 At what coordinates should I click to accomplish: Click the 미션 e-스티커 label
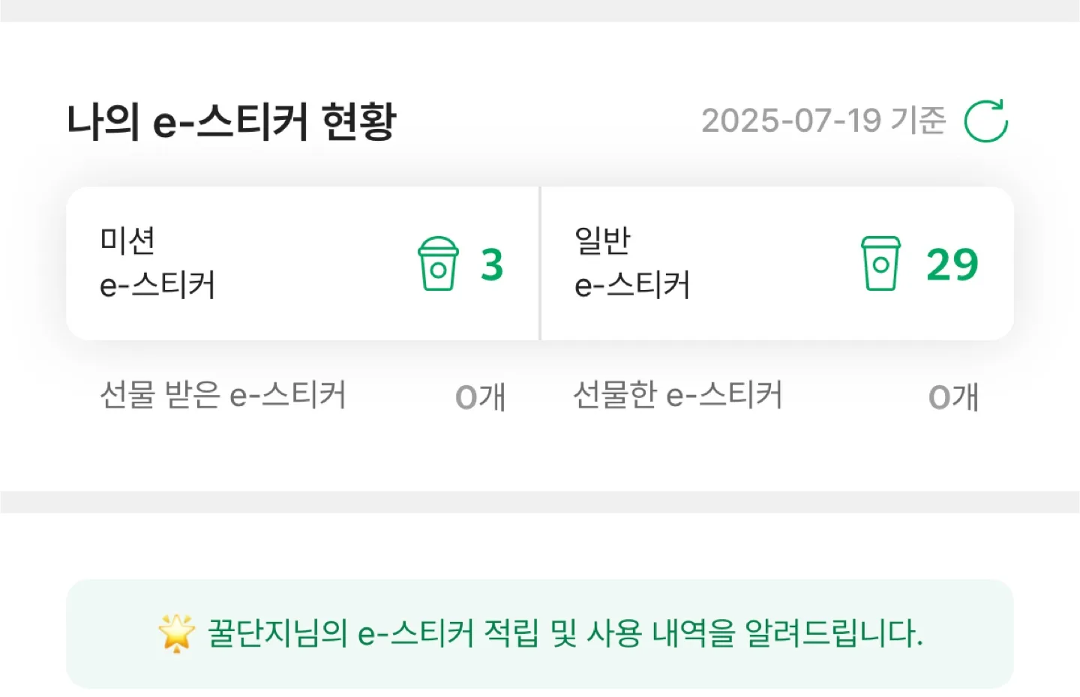coord(157,263)
